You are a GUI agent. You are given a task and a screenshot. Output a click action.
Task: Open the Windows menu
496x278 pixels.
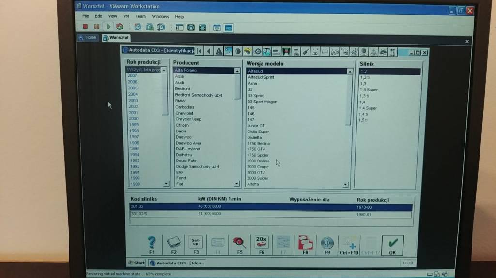tap(160, 16)
